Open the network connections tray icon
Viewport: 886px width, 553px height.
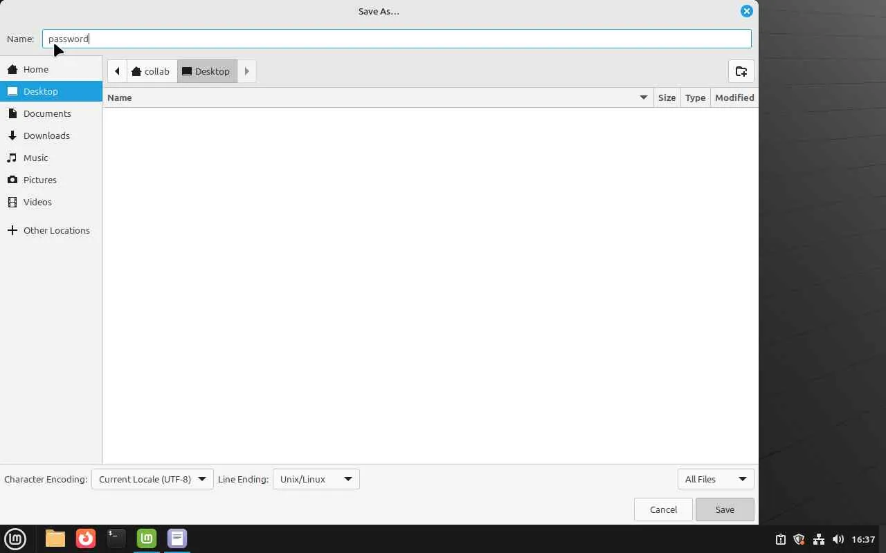coord(818,539)
